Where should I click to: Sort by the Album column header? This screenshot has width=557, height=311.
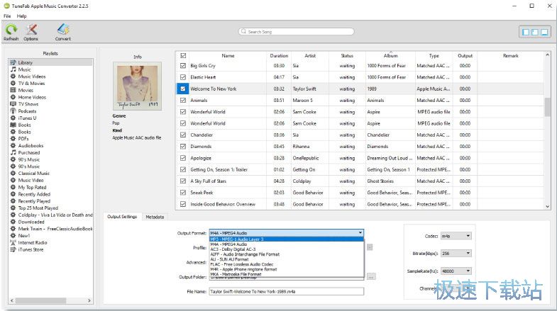click(390, 56)
